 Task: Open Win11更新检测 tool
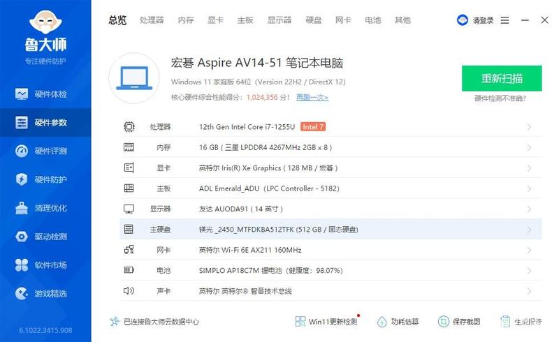327,321
